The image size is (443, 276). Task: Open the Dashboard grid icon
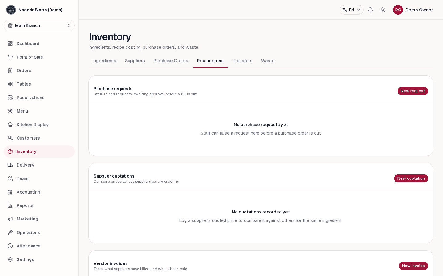(10, 44)
